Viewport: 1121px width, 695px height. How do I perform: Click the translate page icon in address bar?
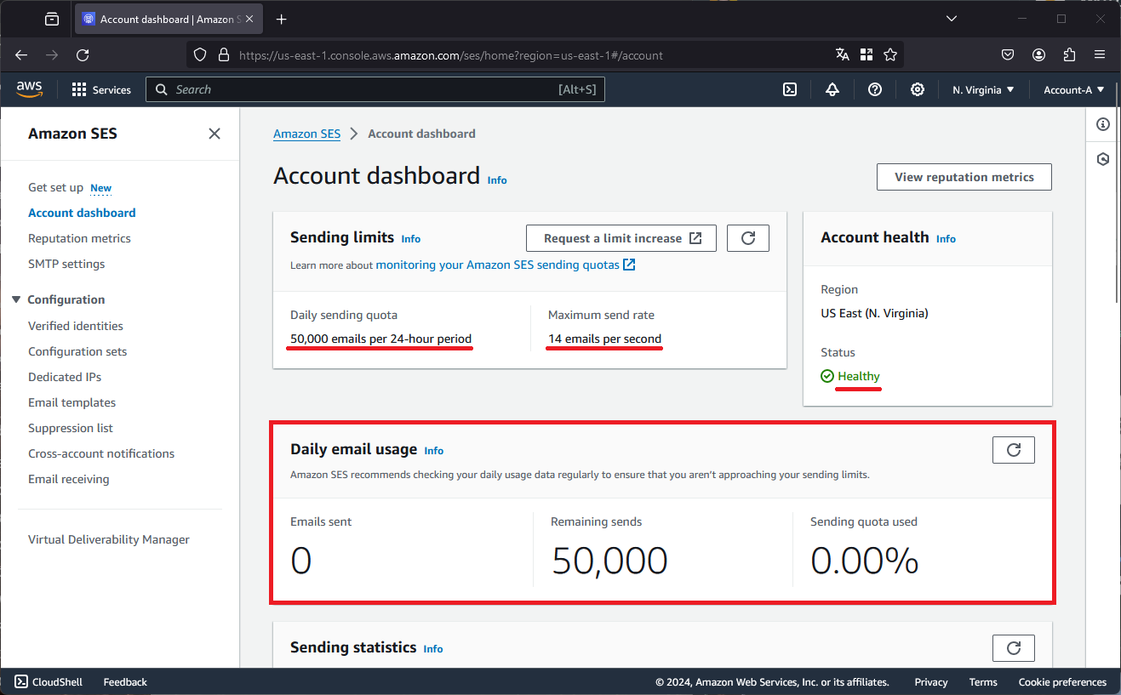coord(843,55)
